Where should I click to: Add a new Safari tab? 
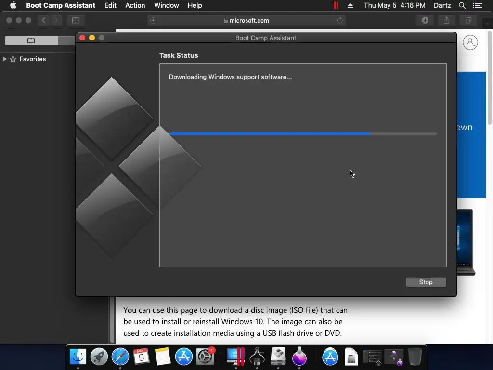pos(487,23)
